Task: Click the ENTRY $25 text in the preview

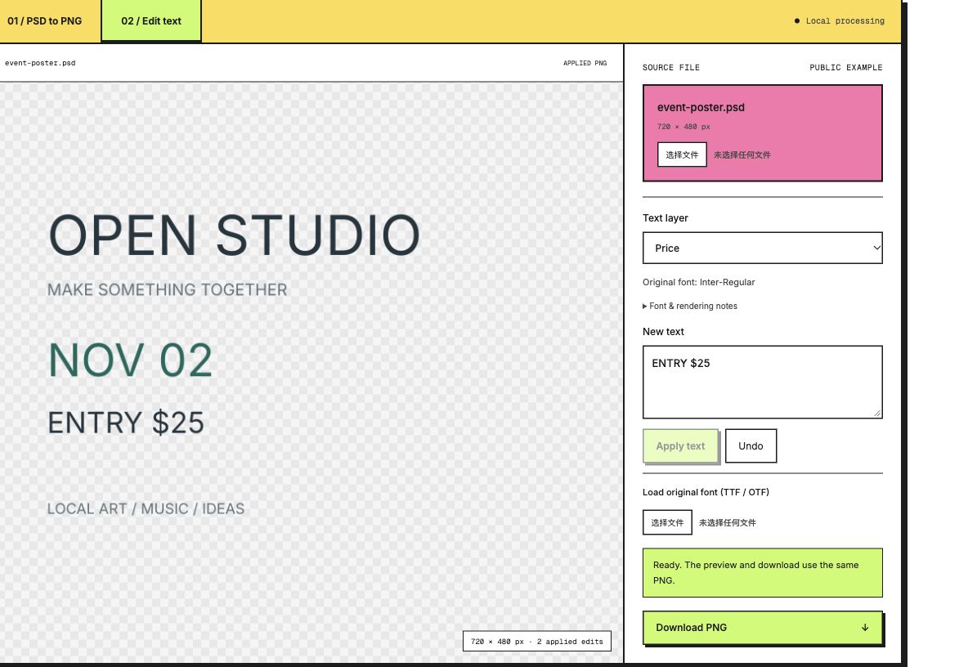Action: [126, 423]
